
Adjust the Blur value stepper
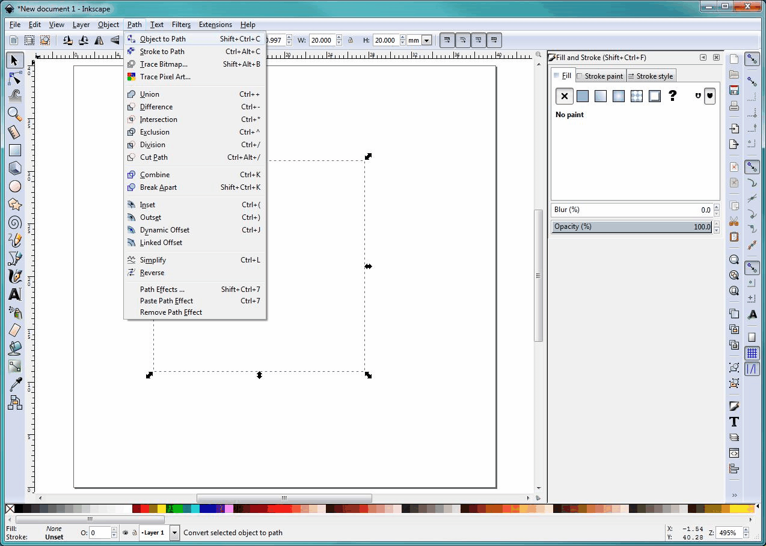[x=716, y=210]
